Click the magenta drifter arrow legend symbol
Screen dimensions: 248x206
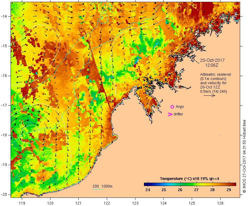pyautogui.click(x=170, y=115)
